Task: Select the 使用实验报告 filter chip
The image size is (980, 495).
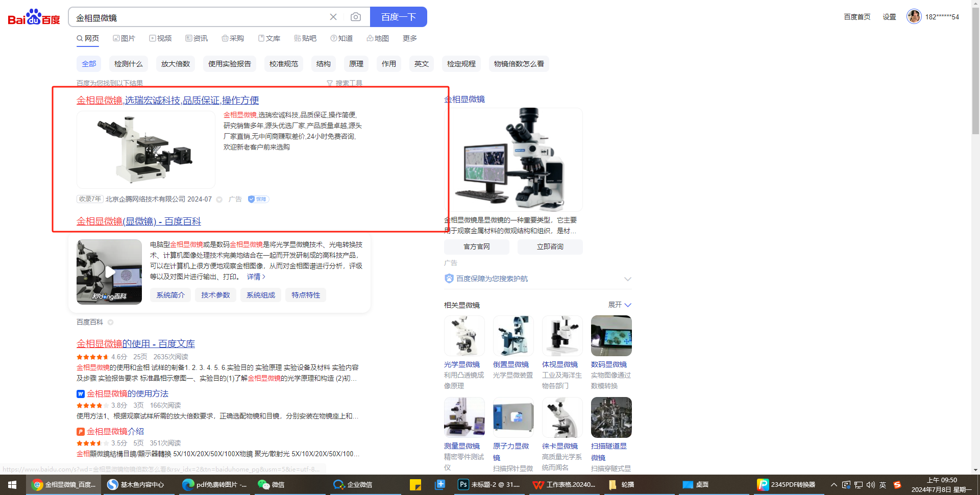Action: [x=230, y=64]
